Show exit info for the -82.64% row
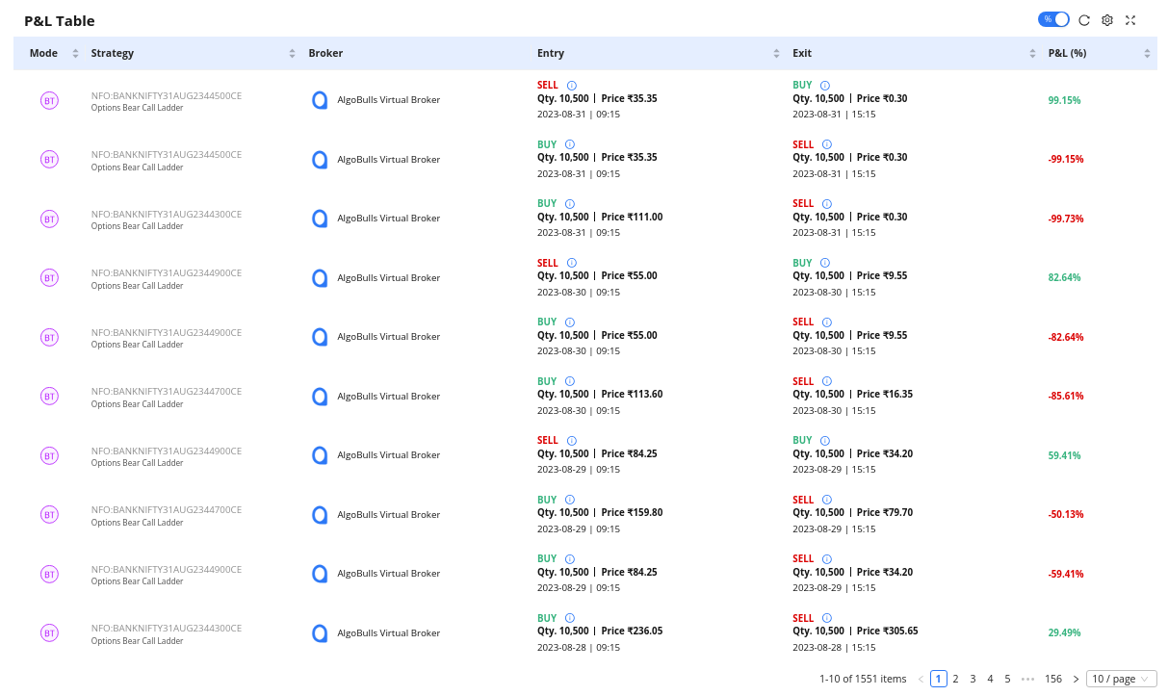 [x=828, y=322]
